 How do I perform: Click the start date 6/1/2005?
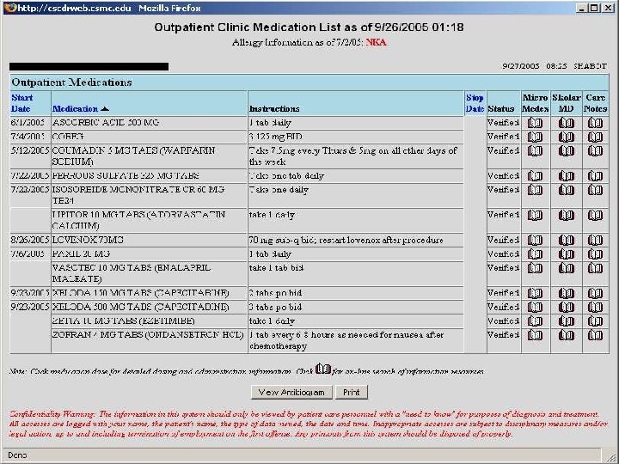tap(28, 123)
